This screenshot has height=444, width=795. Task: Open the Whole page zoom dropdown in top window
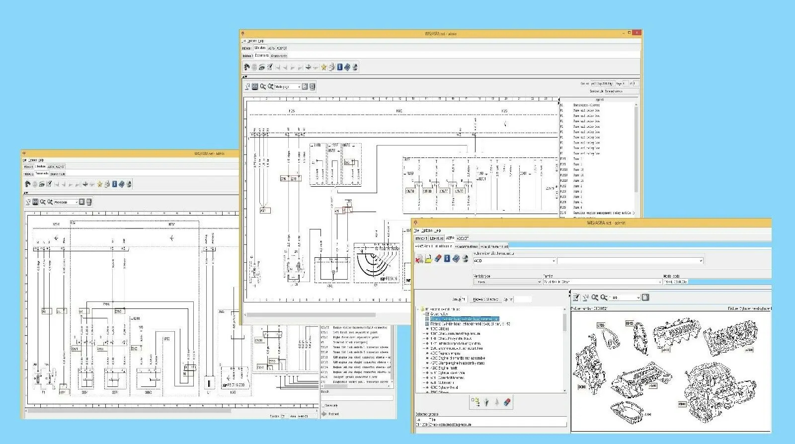click(x=299, y=87)
